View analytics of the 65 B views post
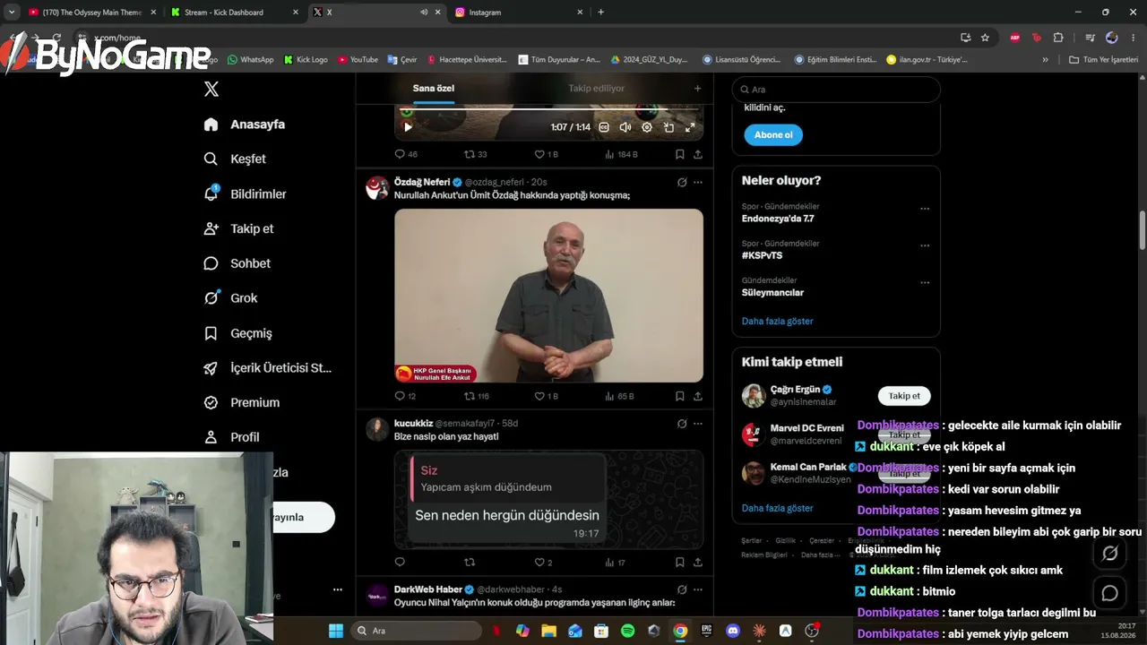This screenshot has width=1147, height=645. (619, 396)
